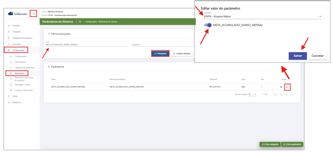
Task: Click the orange user type icon in row
Action: click(x=262, y=86)
